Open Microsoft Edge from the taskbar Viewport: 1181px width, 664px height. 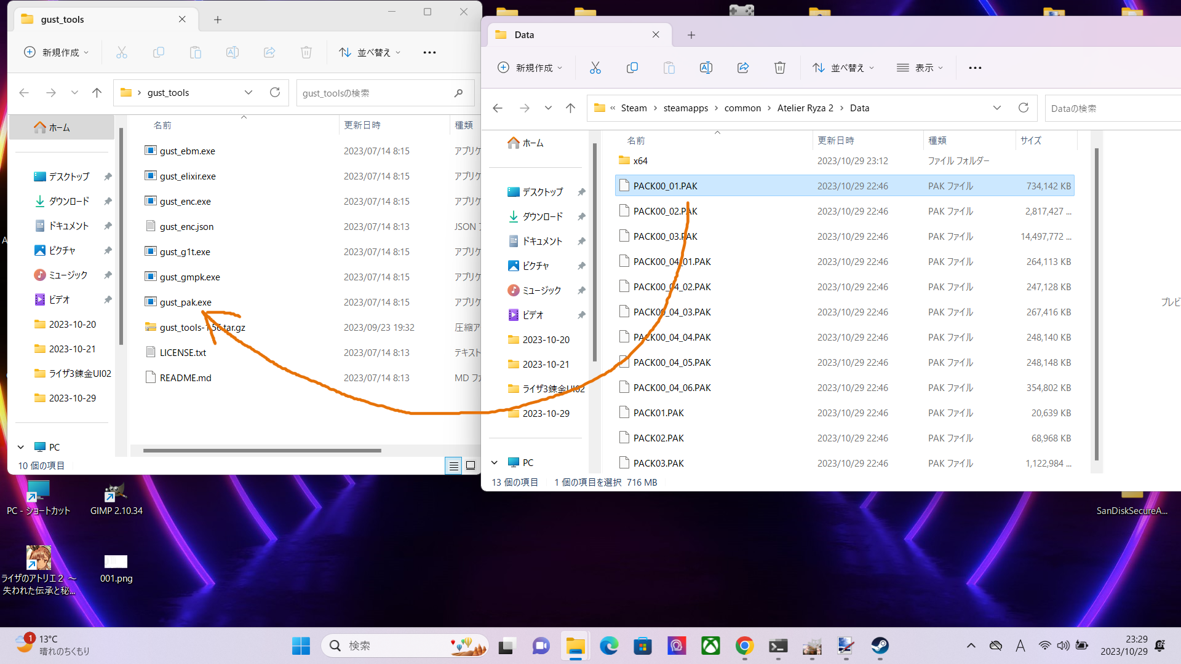[609, 646]
